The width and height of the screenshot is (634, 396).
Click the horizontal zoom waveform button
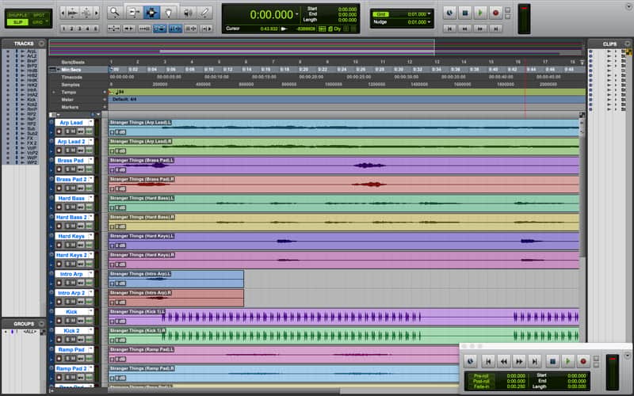click(x=72, y=13)
